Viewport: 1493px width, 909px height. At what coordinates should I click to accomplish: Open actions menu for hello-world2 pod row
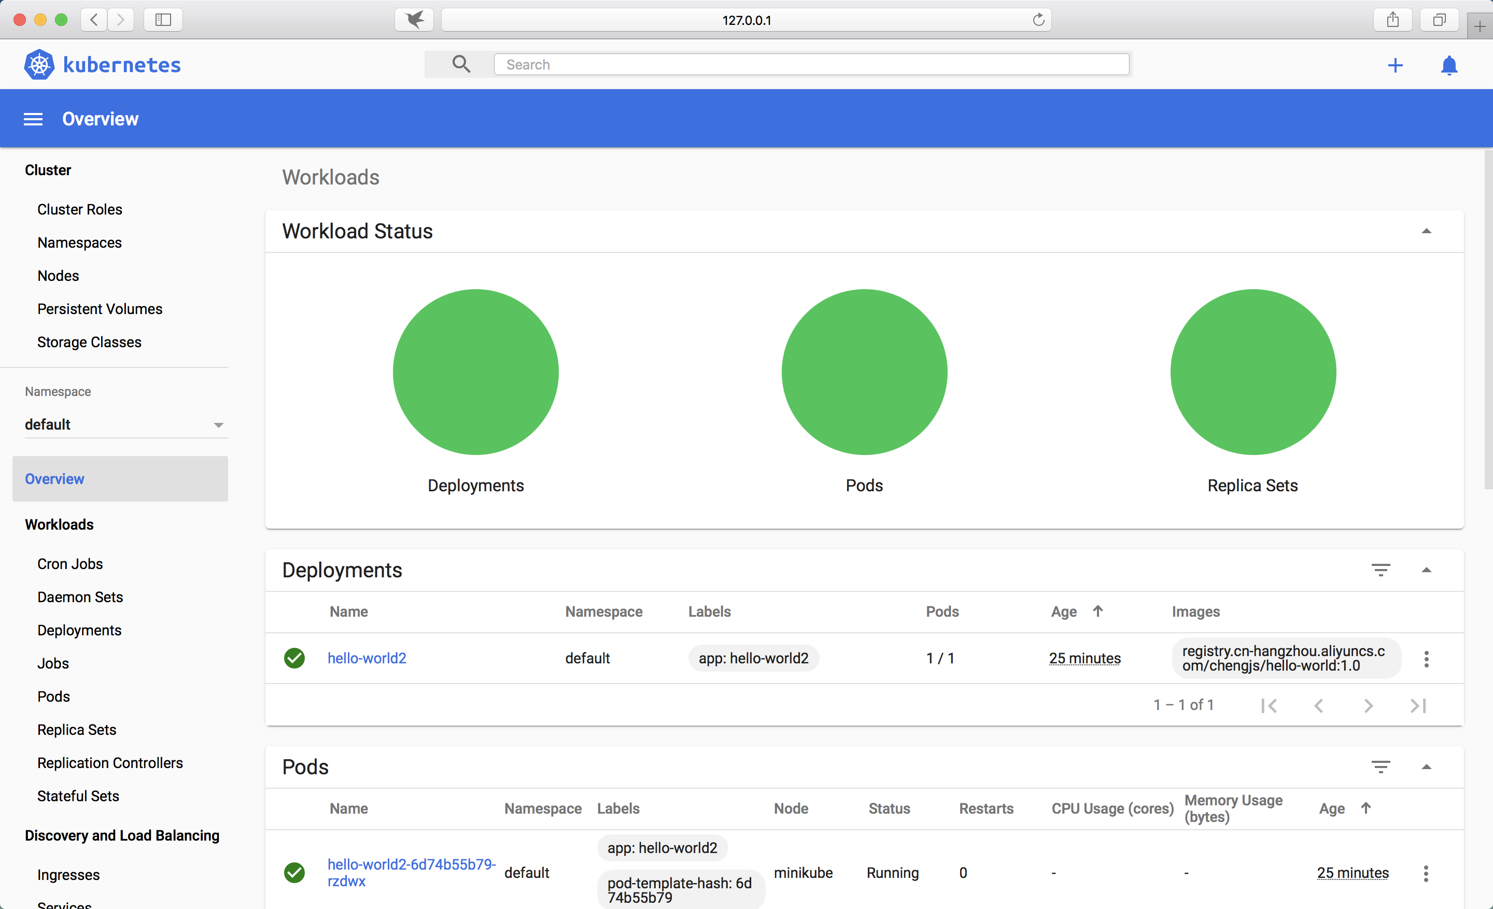click(x=1426, y=873)
